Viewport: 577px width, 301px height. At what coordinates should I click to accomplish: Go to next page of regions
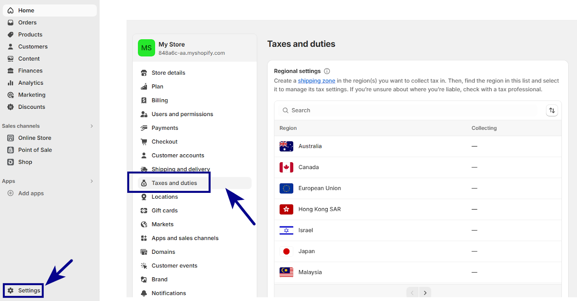coord(425,292)
